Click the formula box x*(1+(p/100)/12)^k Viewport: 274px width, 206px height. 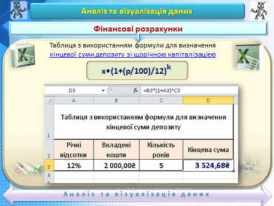pos(137,70)
